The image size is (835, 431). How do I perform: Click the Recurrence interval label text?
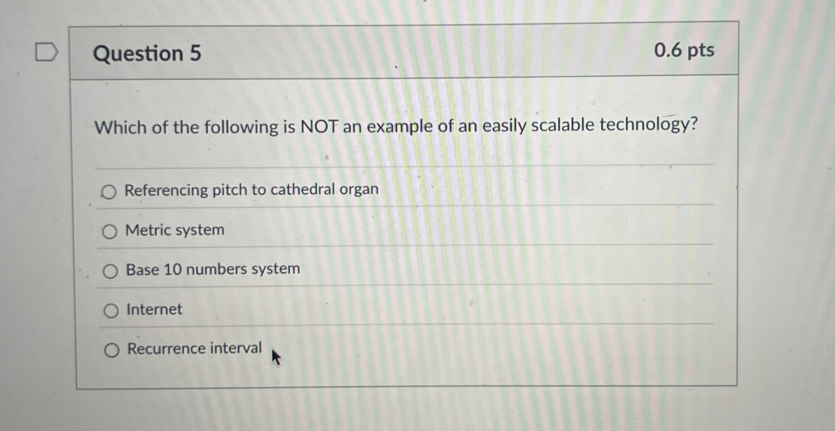[x=194, y=349]
